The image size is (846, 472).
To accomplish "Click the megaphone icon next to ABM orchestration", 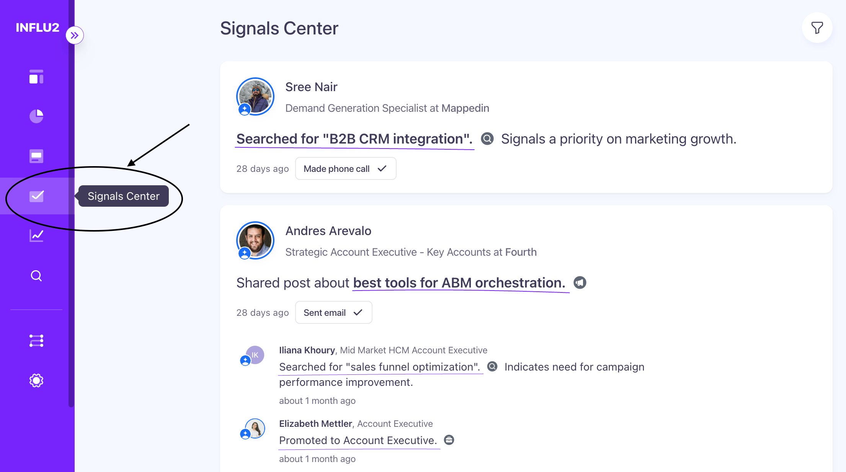I will click(x=580, y=283).
